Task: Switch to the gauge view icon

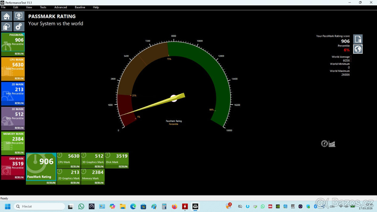Action: [x=325, y=144]
